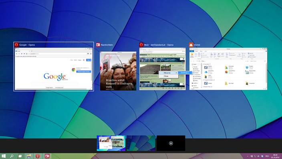Viewport: 282px width, 159px height.
Task: Select the Home File Explorer window preview
Action: [228, 69]
